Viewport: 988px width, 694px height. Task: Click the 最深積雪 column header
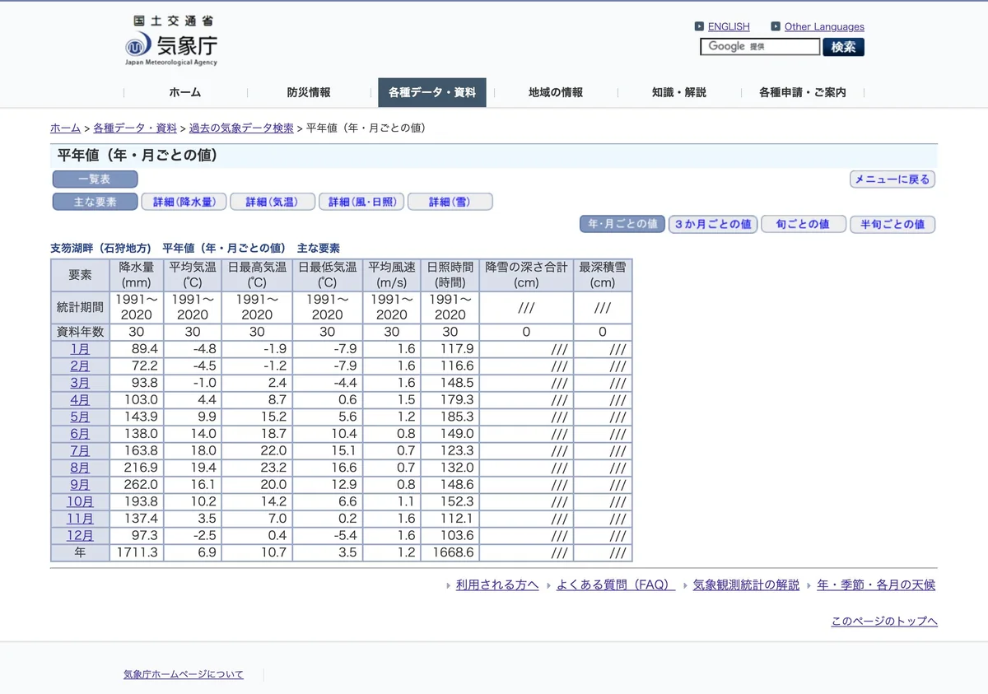(x=603, y=275)
